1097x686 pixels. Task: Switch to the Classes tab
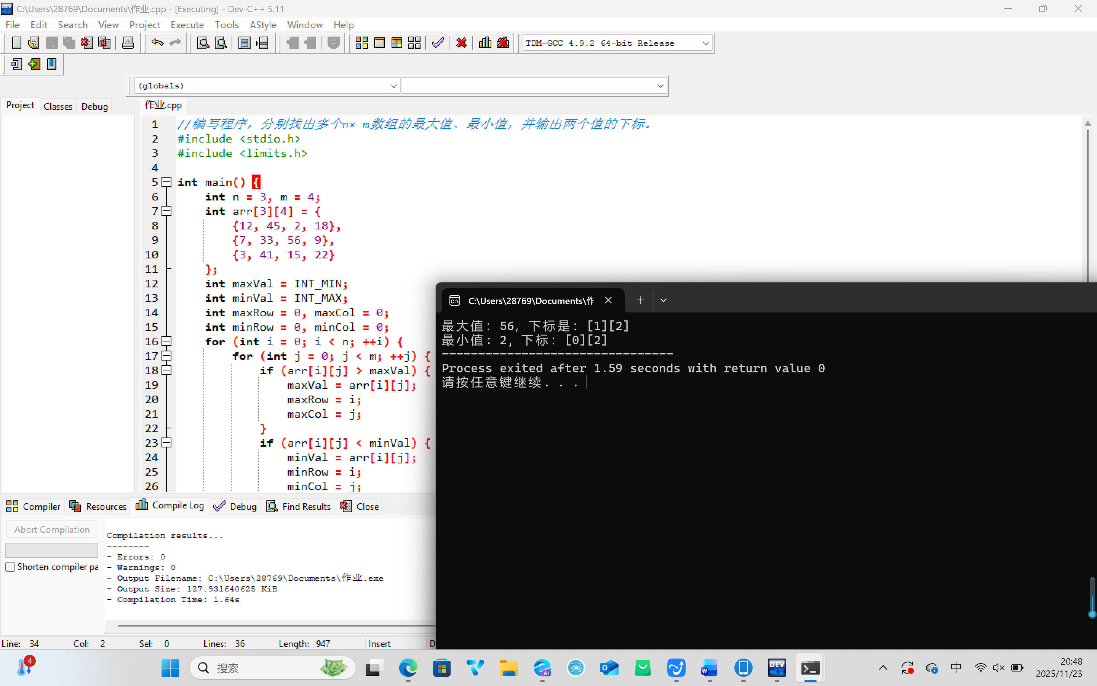(x=58, y=106)
